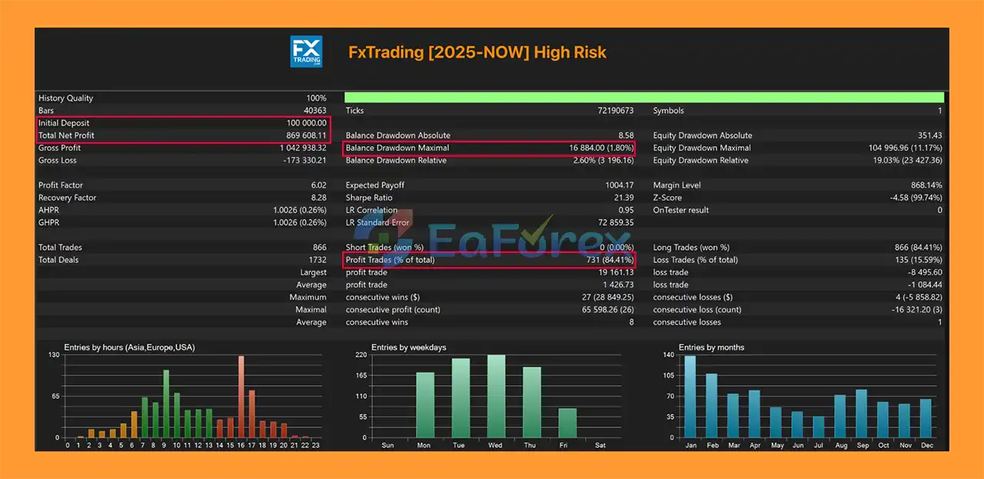Select the Profit Trades (% of total) label

[x=390, y=260]
